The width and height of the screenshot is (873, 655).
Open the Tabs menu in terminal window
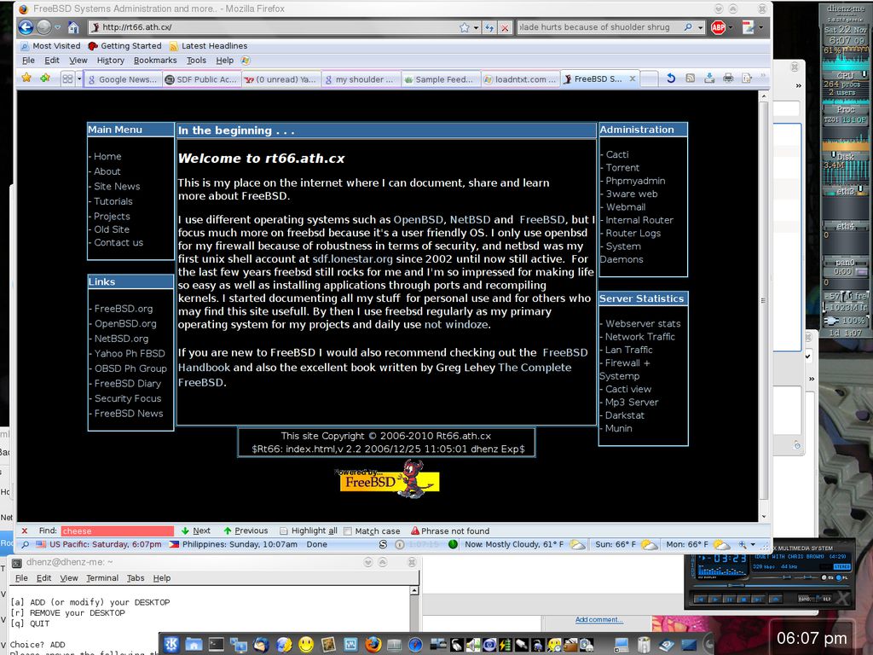point(136,578)
